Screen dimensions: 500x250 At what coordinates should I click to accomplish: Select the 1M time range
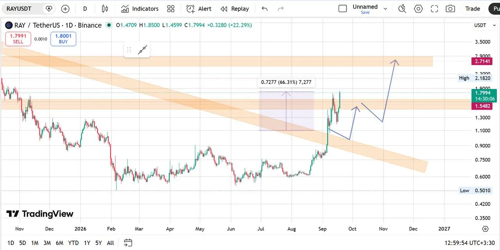[x=35, y=243]
